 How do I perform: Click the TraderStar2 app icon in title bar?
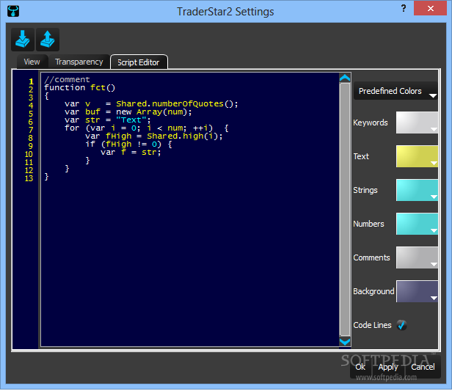13,11
